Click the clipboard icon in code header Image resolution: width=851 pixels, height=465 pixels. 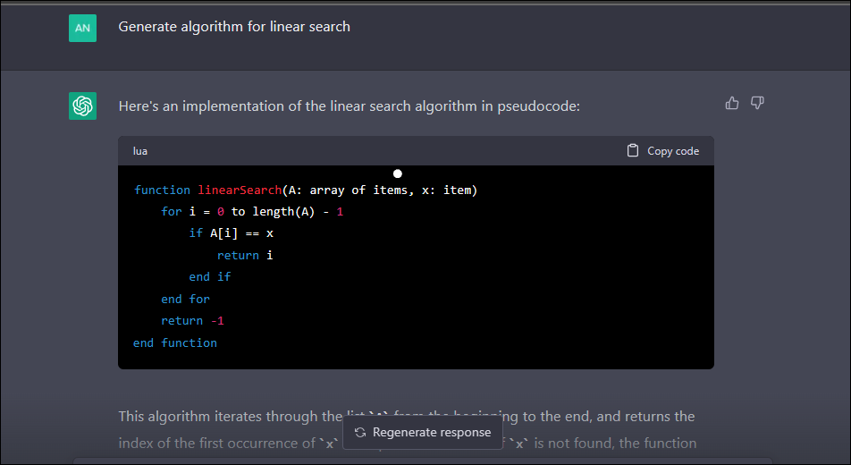[x=633, y=151]
